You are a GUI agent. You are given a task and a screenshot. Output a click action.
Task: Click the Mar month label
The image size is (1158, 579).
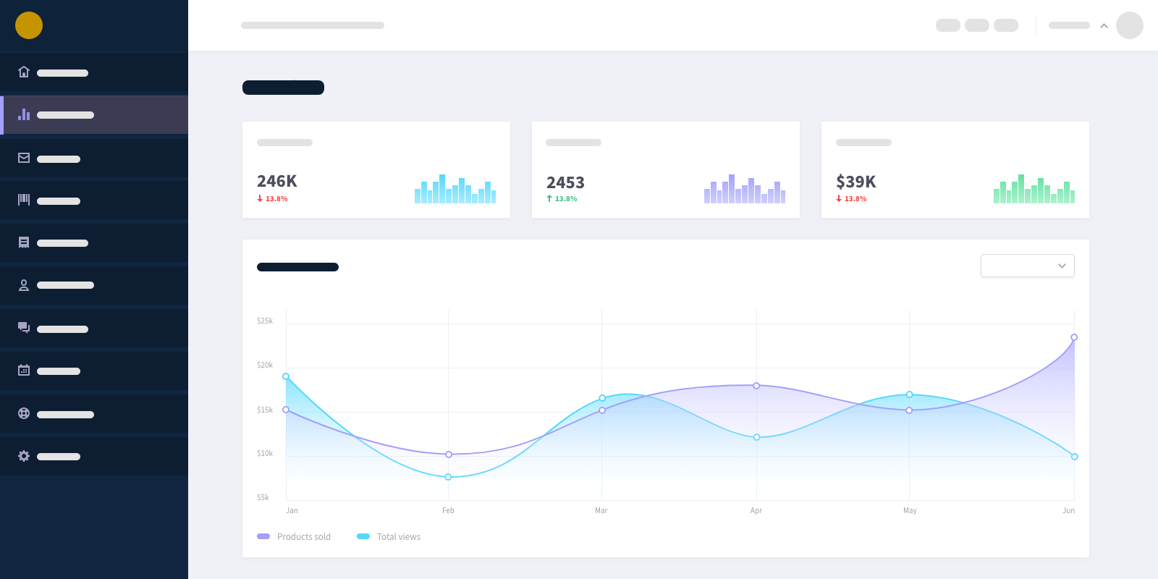(x=601, y=510)
